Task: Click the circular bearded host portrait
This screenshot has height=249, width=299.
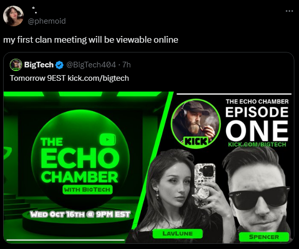Action: (196, 123)
